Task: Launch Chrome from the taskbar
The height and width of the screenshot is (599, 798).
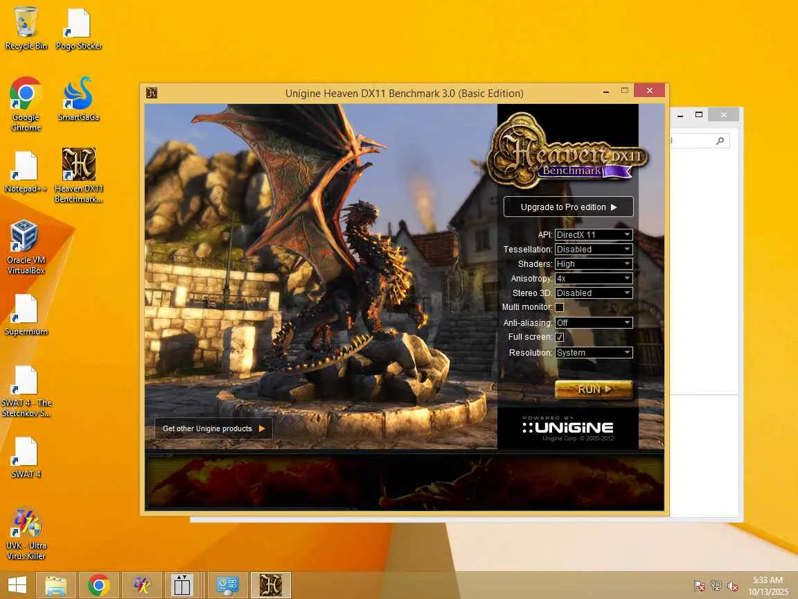Action: point(99,585)
